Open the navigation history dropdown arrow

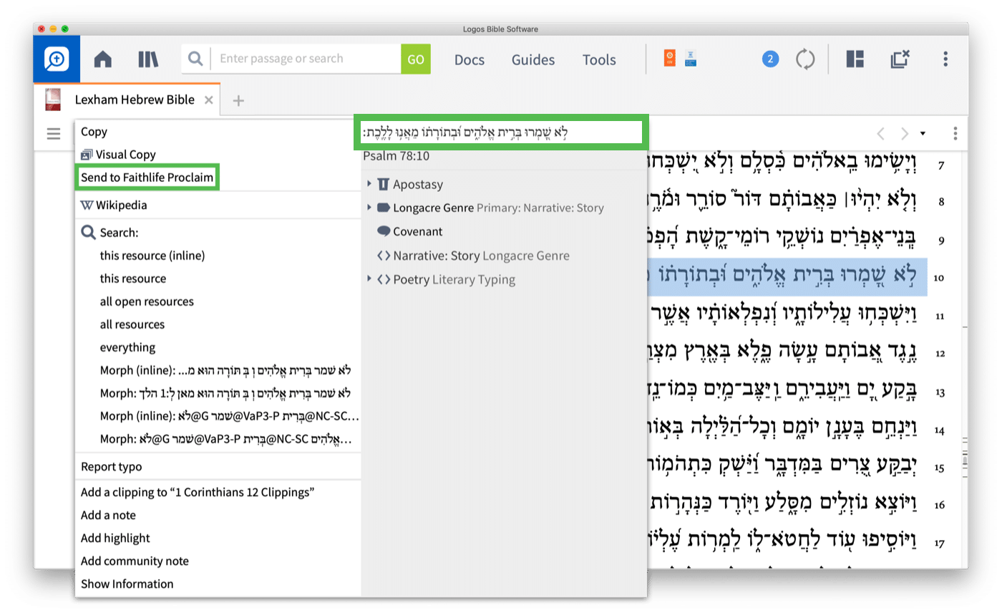click(x=923, y=133)
